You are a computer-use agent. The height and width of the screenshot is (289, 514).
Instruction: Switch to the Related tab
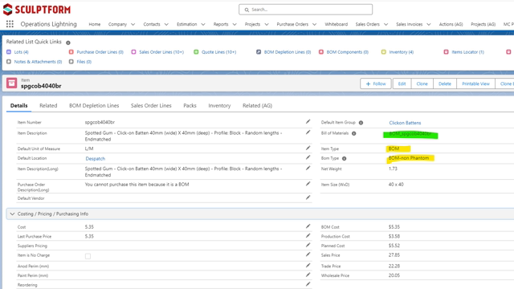point(48,105)
